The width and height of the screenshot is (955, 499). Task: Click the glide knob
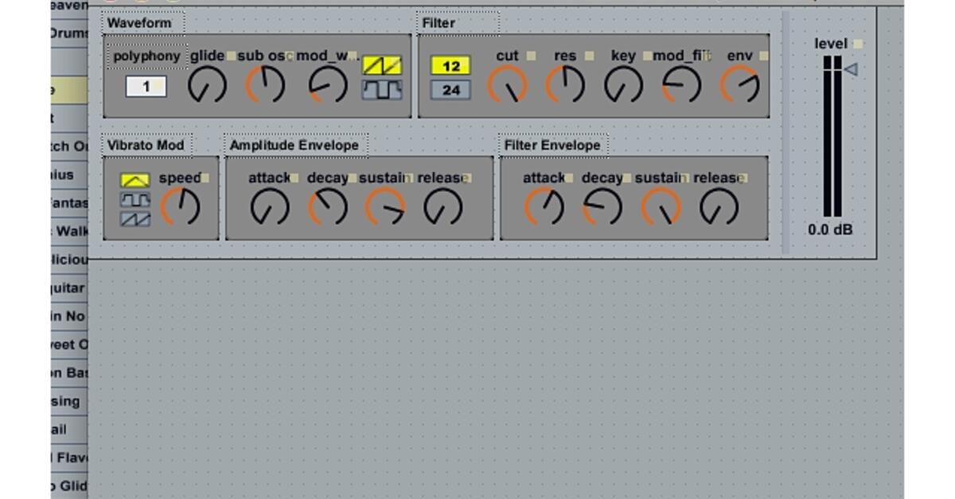[x=207, y=84]
